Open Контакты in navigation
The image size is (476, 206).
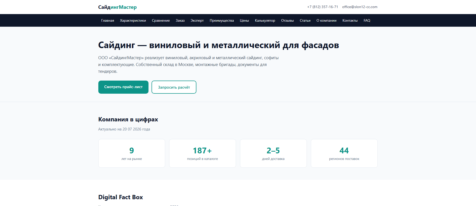point(350,20)
